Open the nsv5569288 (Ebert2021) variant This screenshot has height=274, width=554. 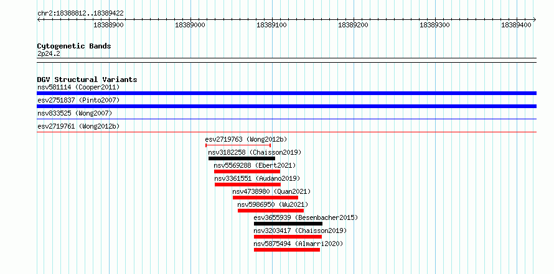[255, 165]
